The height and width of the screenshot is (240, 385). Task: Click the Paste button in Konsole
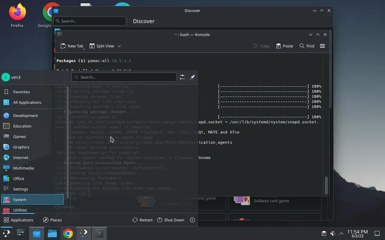(285, 46)
